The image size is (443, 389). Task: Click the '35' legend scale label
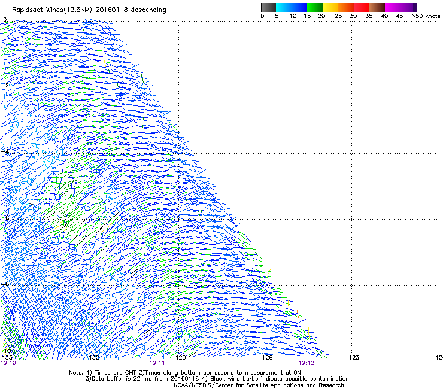click(x=369, y=16)
